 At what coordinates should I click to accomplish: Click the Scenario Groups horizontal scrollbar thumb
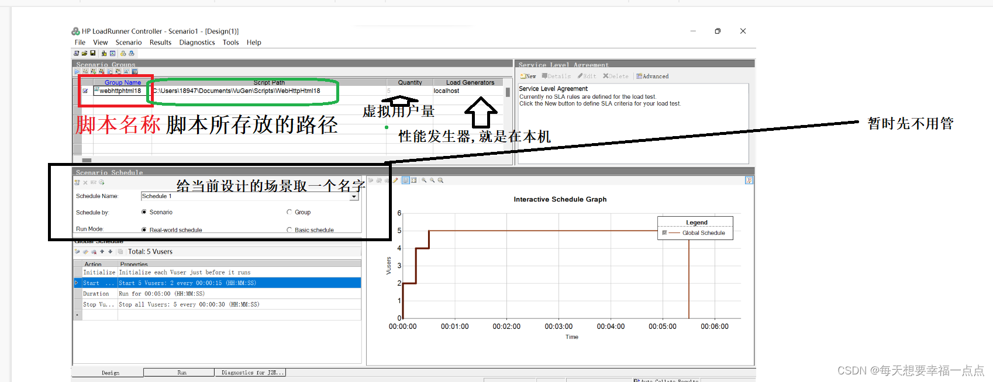pyautogui.click(x=87, y=160)
